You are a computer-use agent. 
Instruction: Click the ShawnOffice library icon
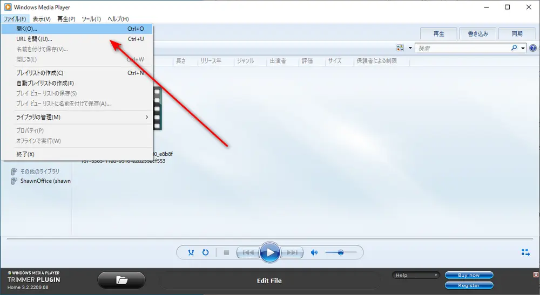[14, 181]
